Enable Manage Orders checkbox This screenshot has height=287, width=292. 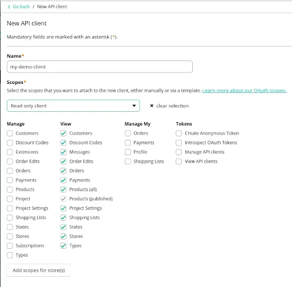10,171
